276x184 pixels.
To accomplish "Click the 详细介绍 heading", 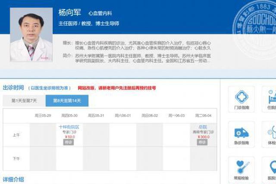I will click(x=13, y=180).
